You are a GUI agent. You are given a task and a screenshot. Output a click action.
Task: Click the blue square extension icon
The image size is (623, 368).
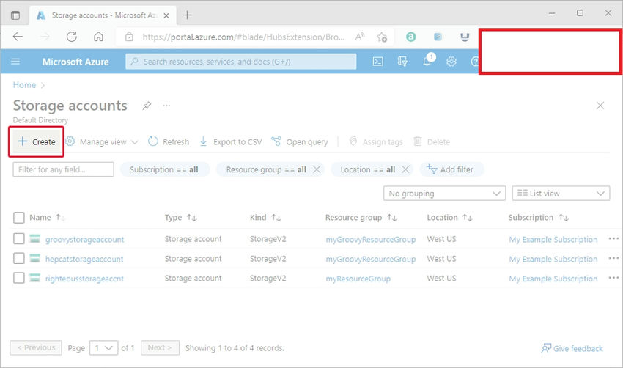[438, 37]
